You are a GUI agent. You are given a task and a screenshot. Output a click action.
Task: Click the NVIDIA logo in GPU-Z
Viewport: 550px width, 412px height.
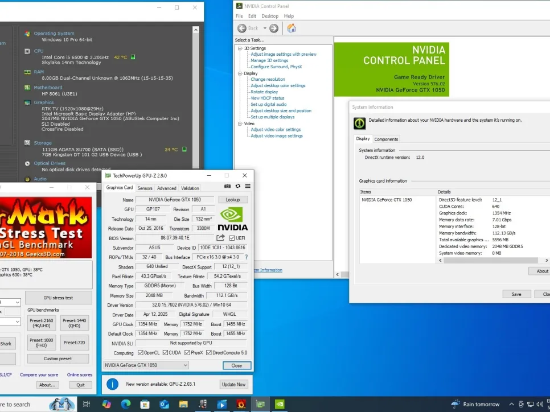click(232, 219)
